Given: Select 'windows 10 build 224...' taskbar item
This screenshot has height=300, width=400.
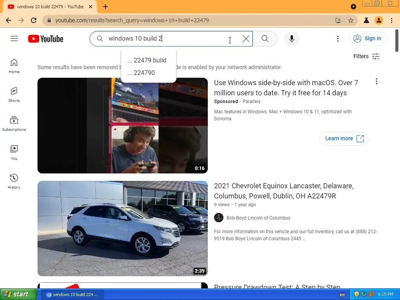Looking at the screenshot, I should point(72,295).
